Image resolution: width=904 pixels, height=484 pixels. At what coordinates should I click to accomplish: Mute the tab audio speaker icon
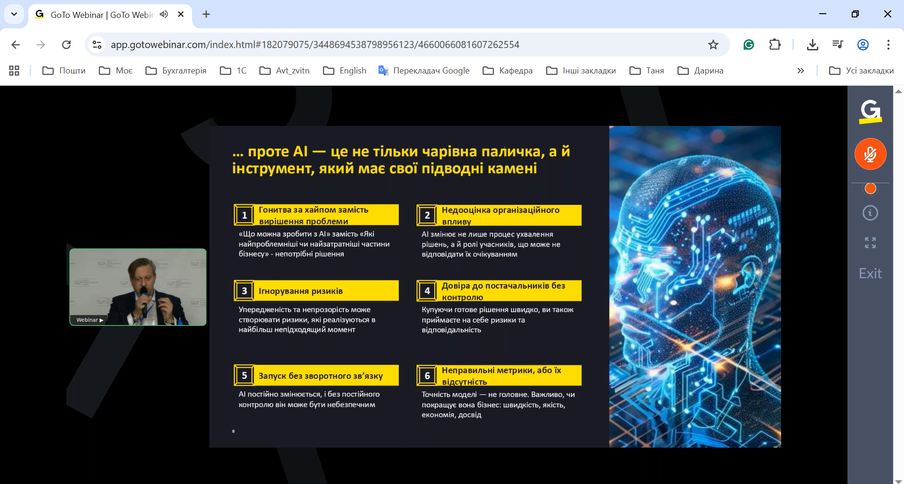pos(164,15)
